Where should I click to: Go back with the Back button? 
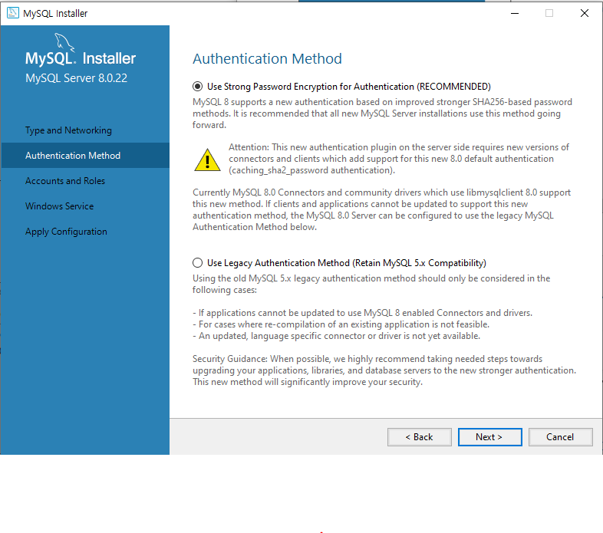(x=419, y=437)
